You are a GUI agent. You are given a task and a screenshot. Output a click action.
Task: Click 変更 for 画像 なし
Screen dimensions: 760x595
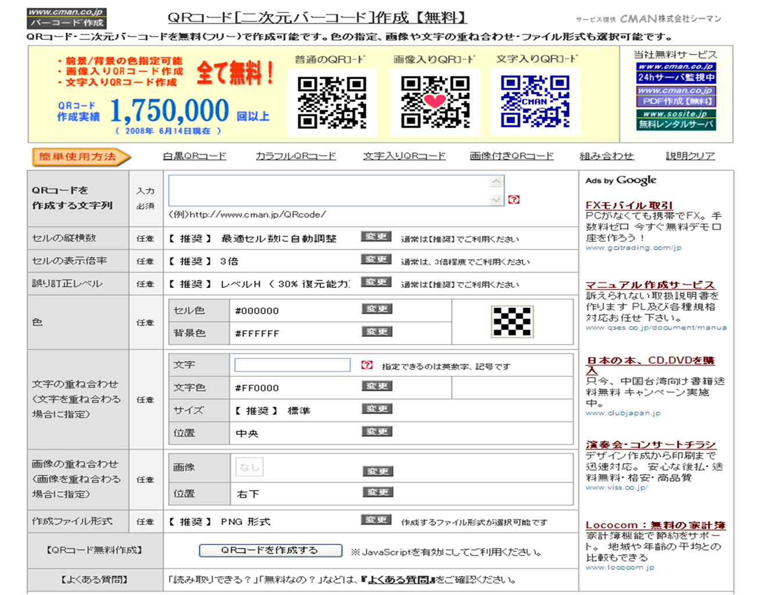click(x=378, y=471)
